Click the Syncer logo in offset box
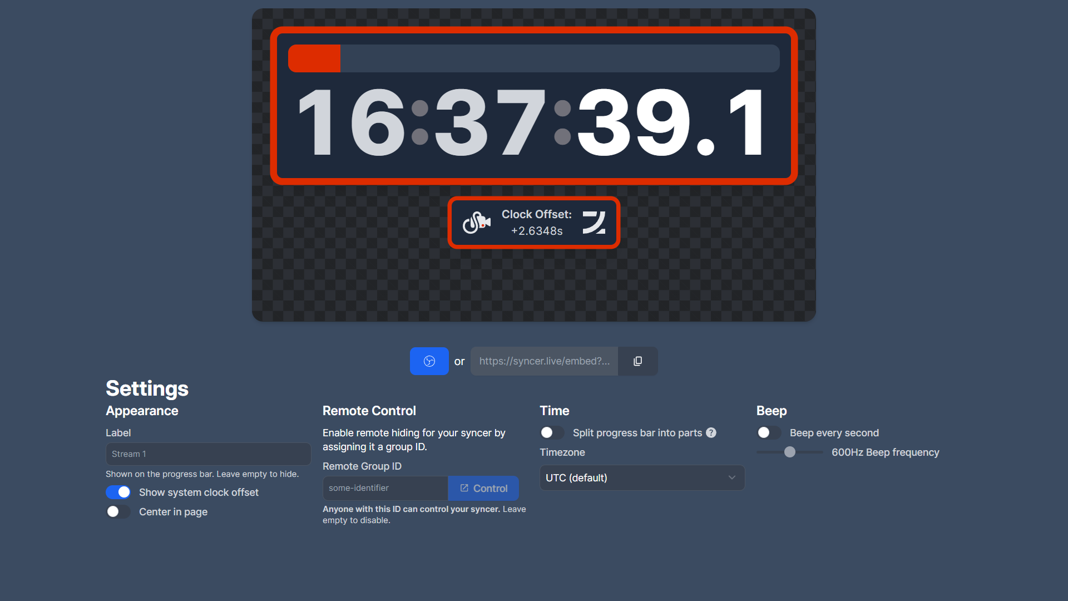1068x601 pixels. 594,223
